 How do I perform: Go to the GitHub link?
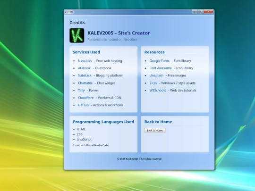point(83,105)
